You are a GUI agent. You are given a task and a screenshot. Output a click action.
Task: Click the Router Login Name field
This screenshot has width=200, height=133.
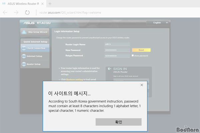point(117,44)
